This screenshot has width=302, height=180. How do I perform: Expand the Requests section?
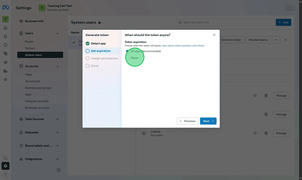[x=58, y=133]
